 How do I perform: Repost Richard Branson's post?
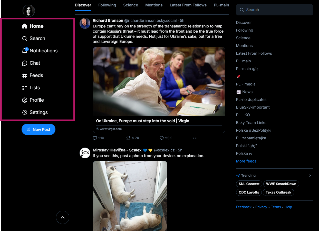129,138
